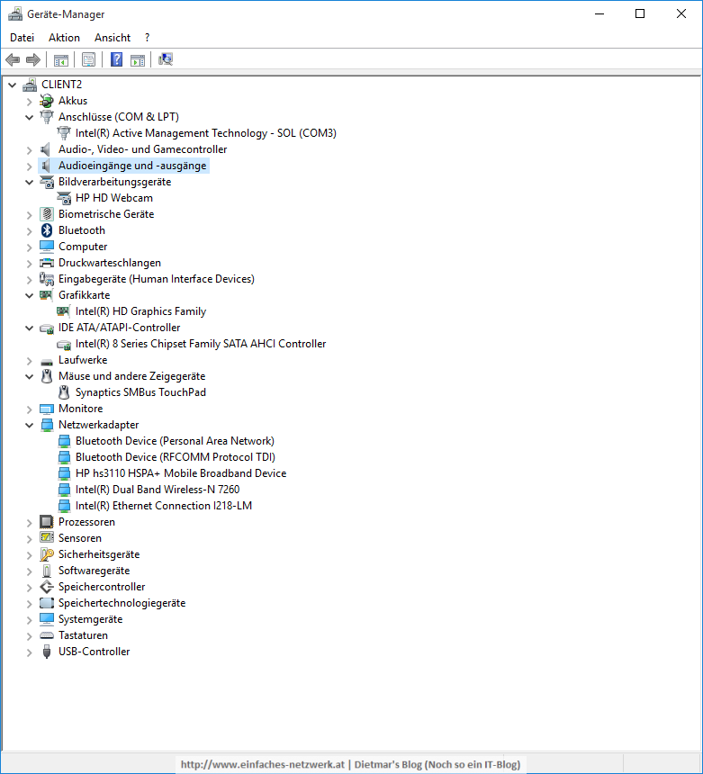Select the Akkus battery icon
The height and width of the screenshot is (774, 703).
pyautogui.click(x=47, y=101)
